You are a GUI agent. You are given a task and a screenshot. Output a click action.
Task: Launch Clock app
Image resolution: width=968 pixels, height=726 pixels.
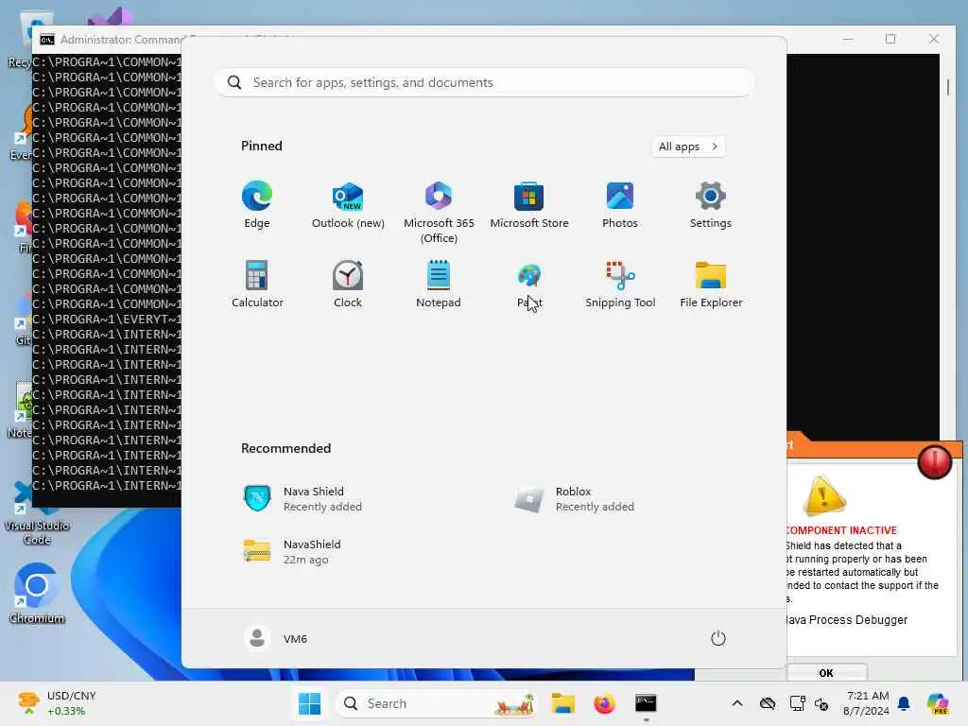[348, 285]
